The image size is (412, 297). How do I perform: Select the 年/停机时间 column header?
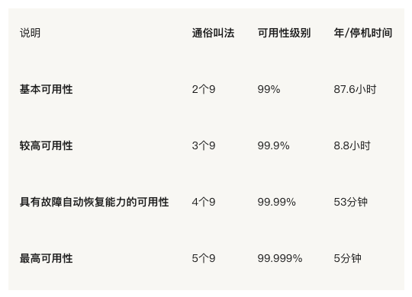tap(363, 33)
